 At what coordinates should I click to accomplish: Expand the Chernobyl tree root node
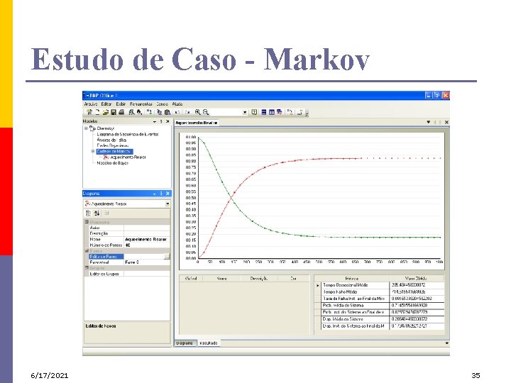[86, 128]
